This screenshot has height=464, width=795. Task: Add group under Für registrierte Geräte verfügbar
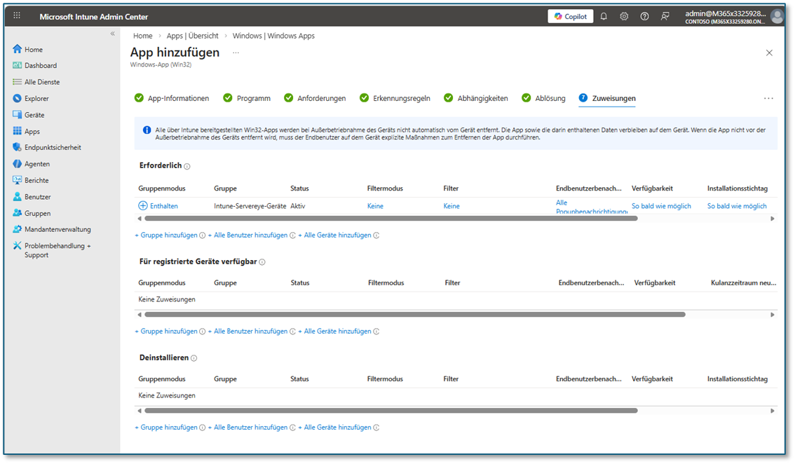click(165, 331)
